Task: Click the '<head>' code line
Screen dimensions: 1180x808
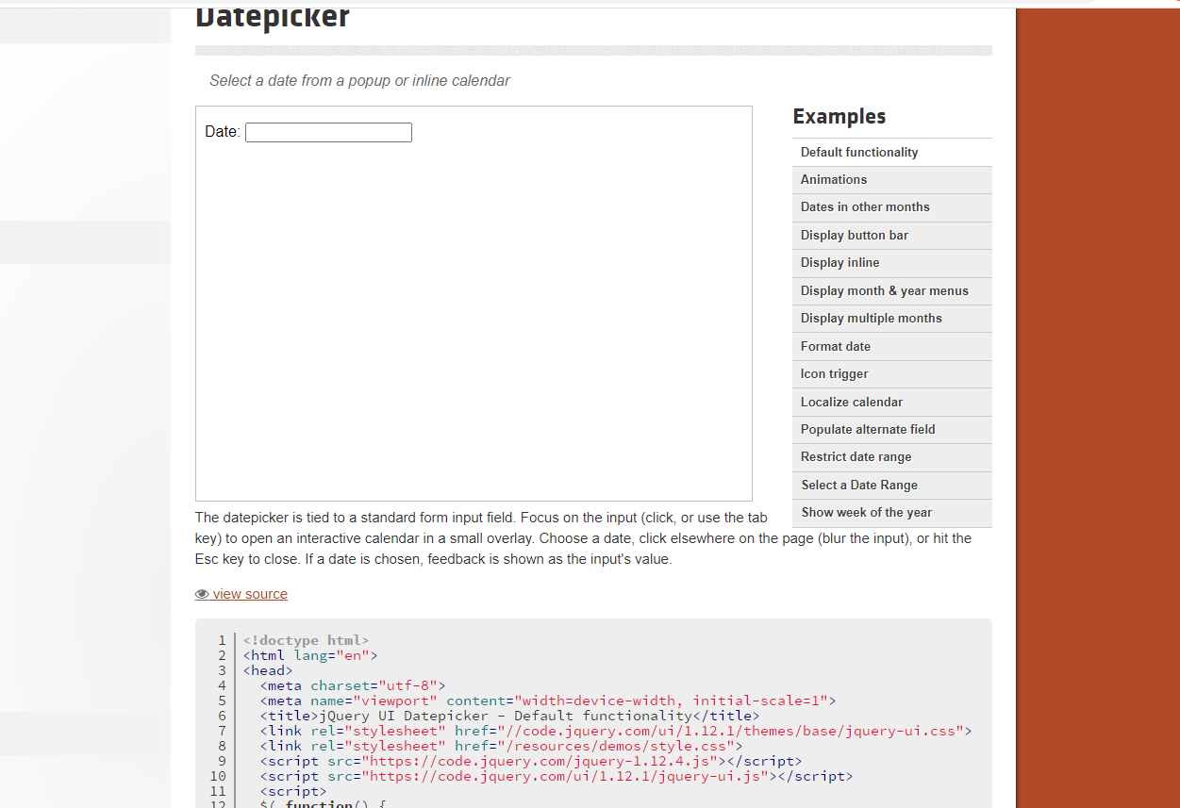Action: [268, 670]
